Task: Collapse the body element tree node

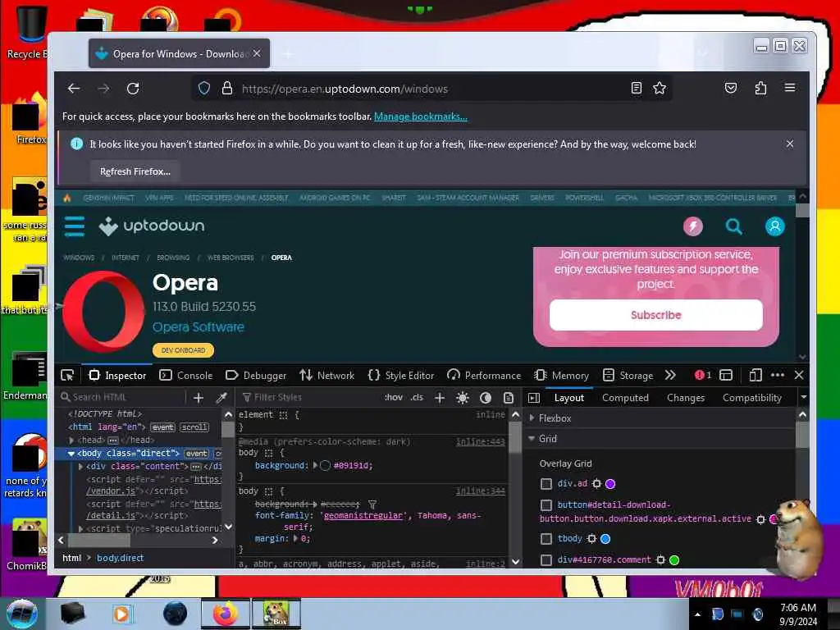Action: coord(71,453)
